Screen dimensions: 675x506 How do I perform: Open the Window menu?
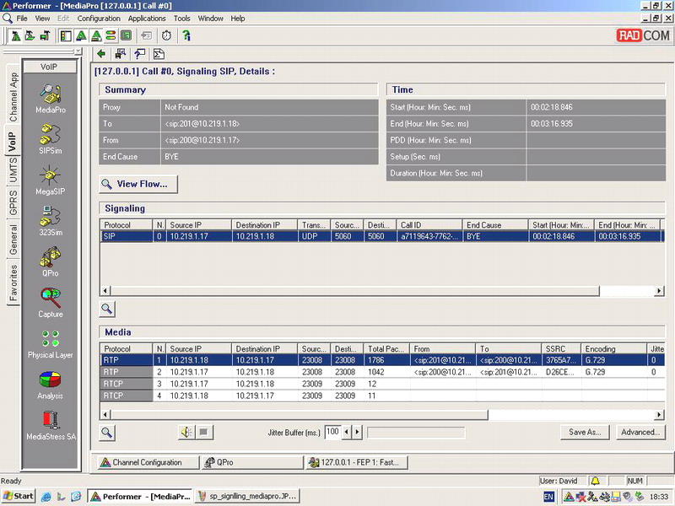point(210,19)
